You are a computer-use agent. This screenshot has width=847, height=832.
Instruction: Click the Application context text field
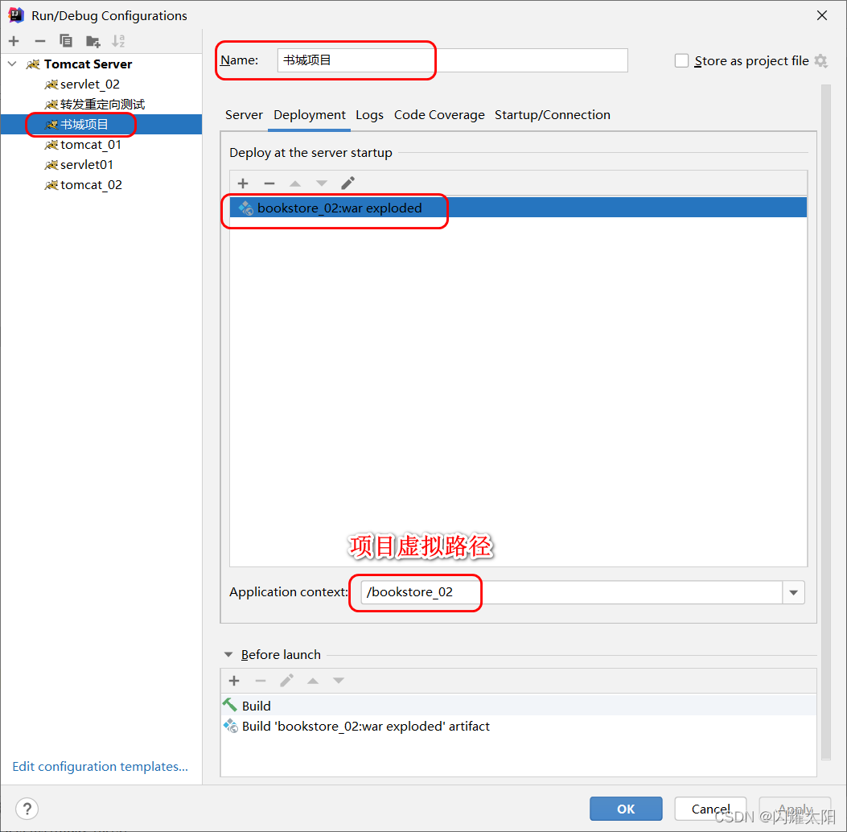pos(572,593)
